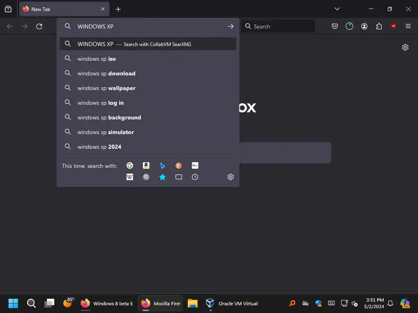
Task: Go forward one page
Action: pyautogui.click(x=24, y=26)
